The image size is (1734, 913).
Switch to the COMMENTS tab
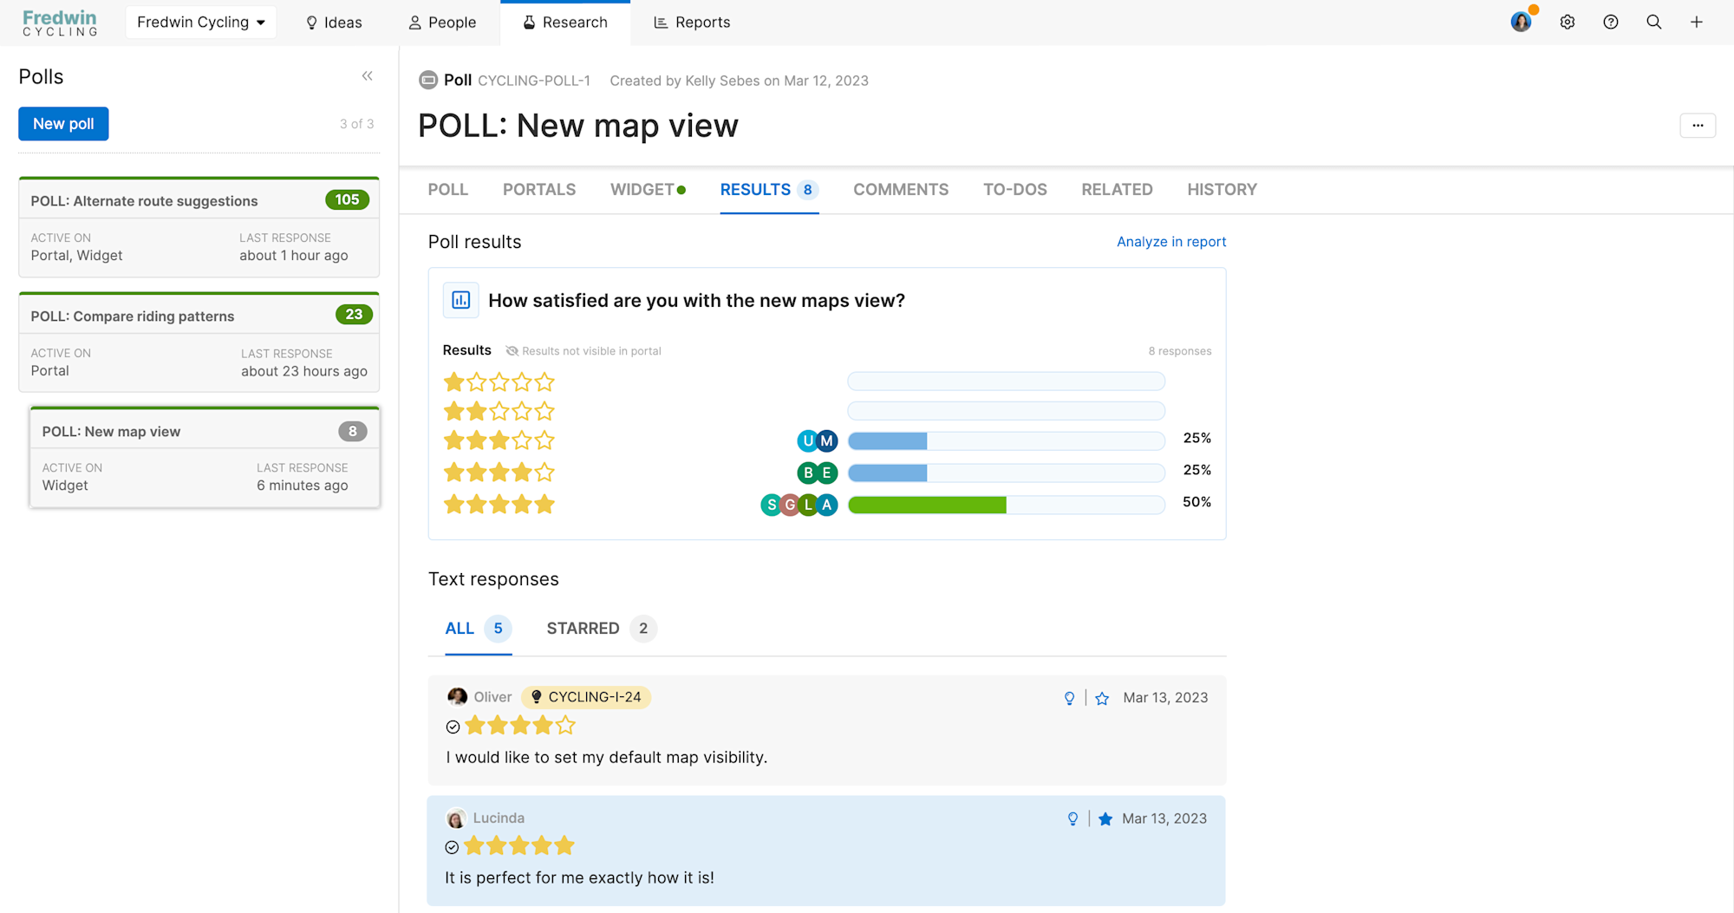coord(900,189)
